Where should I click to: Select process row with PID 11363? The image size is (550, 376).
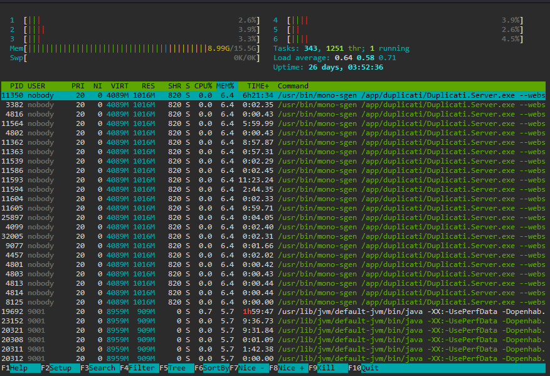click(x=273, y=152)
